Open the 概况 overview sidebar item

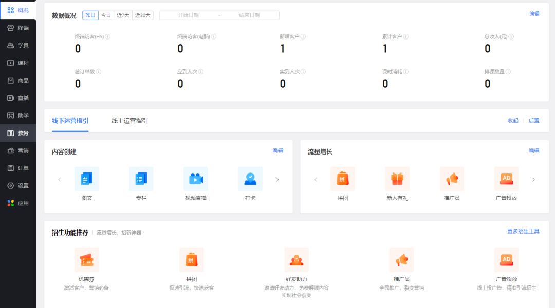pyautogui.click(x=18, y=10)
